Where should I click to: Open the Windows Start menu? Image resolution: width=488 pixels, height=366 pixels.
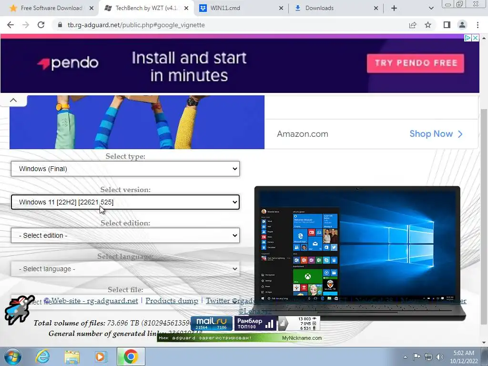13,356
